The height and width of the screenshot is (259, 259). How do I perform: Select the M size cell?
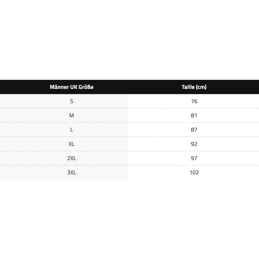72,115
